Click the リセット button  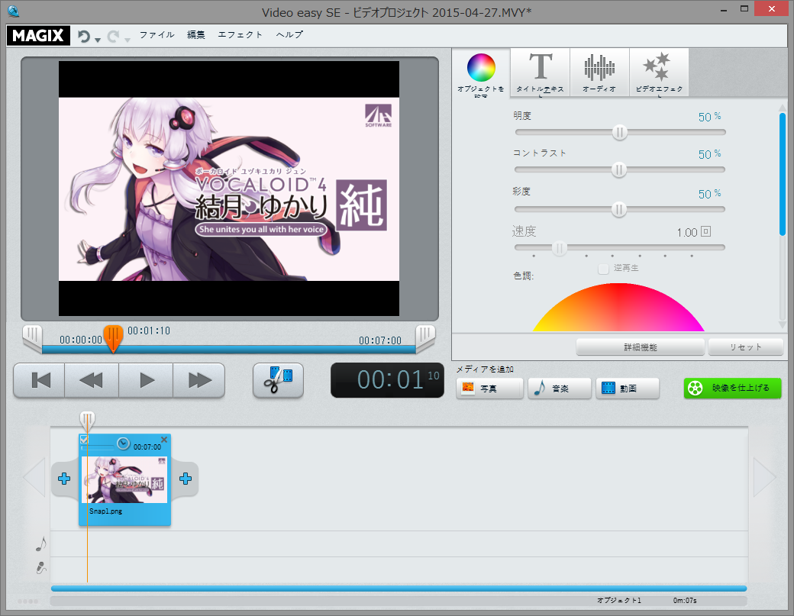[x=745, y=347]
